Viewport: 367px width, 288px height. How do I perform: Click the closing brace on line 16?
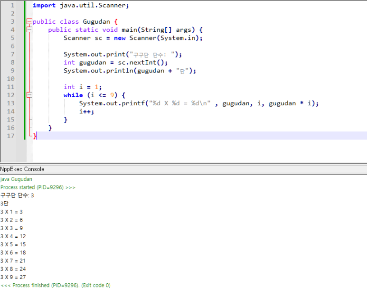(50, 128)
